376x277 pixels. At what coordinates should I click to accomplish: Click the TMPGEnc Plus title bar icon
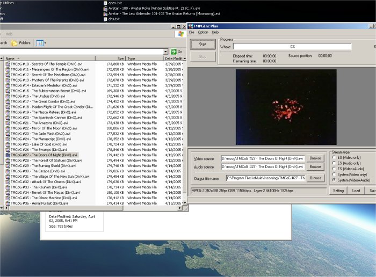pyautogui.click(x=190, y=26)
